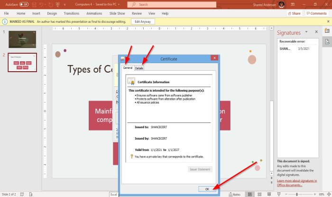Open Learn more about signatures link

coord(297,183)
